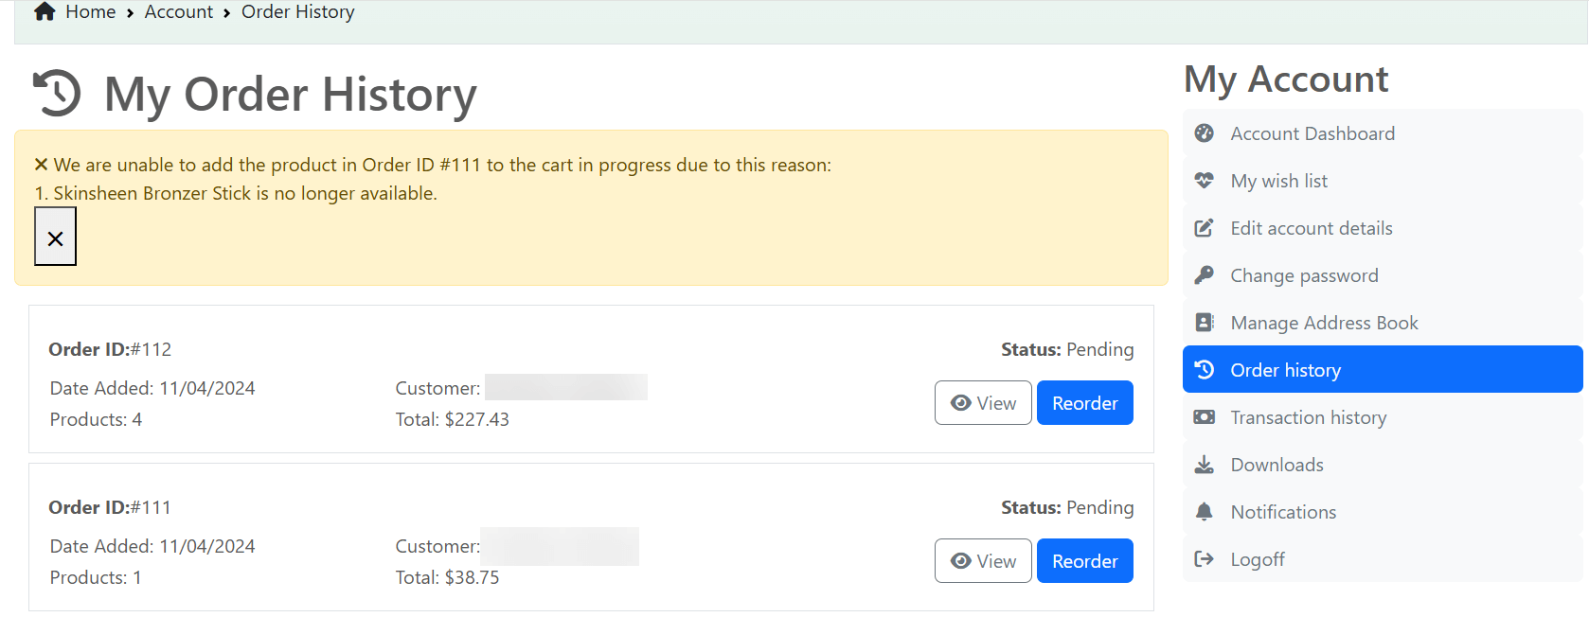Screen dimensions: 1589x617
Task: Open Order History breadcrumb link
Action: (x=297, y=12)
